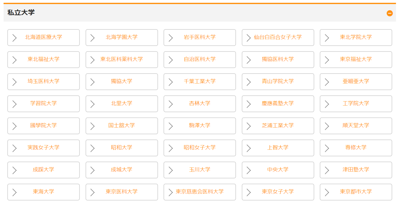Viewport: 397px width, 205px height.
Task: Expand the 青山学院大学 entry
Action: 278,82
